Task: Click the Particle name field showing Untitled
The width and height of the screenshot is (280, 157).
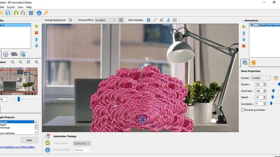Action: [261, 78]
